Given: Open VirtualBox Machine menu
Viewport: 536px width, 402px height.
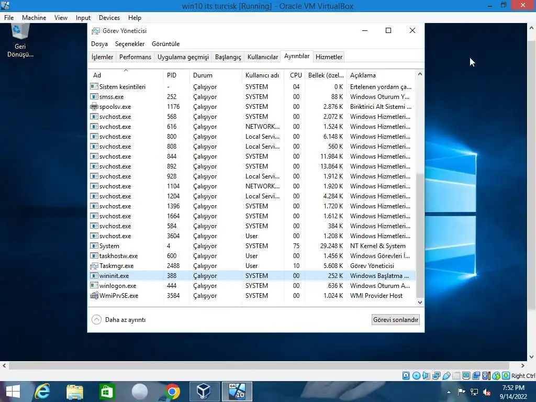Looking at the screenshot, I should pyautogui.click(x=34, y=18).
